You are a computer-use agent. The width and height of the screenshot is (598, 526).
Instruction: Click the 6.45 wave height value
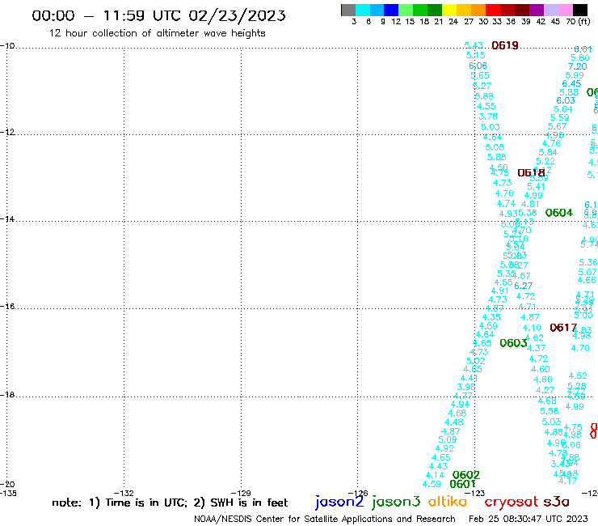click(571, 83)
